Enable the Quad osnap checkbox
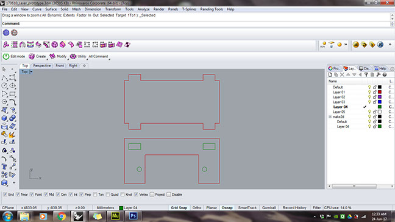Viewport: 395px width, 222px height. click(108, 195)
